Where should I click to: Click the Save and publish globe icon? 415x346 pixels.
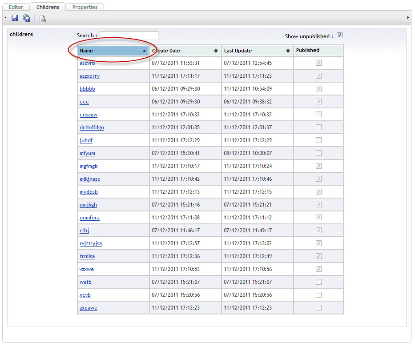click(x=26, y=18)
